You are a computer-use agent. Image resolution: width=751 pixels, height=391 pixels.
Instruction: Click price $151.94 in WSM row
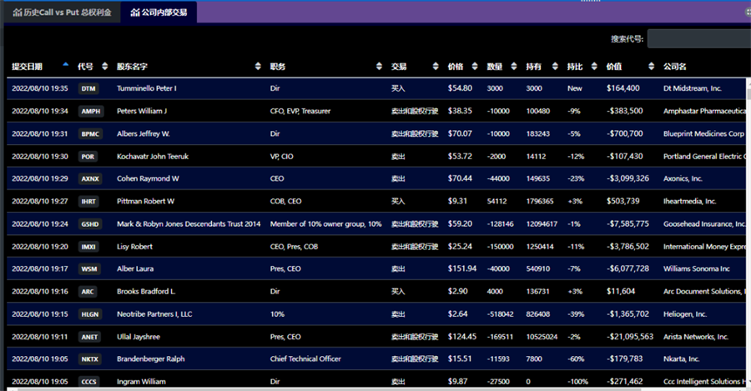[462, 269]
